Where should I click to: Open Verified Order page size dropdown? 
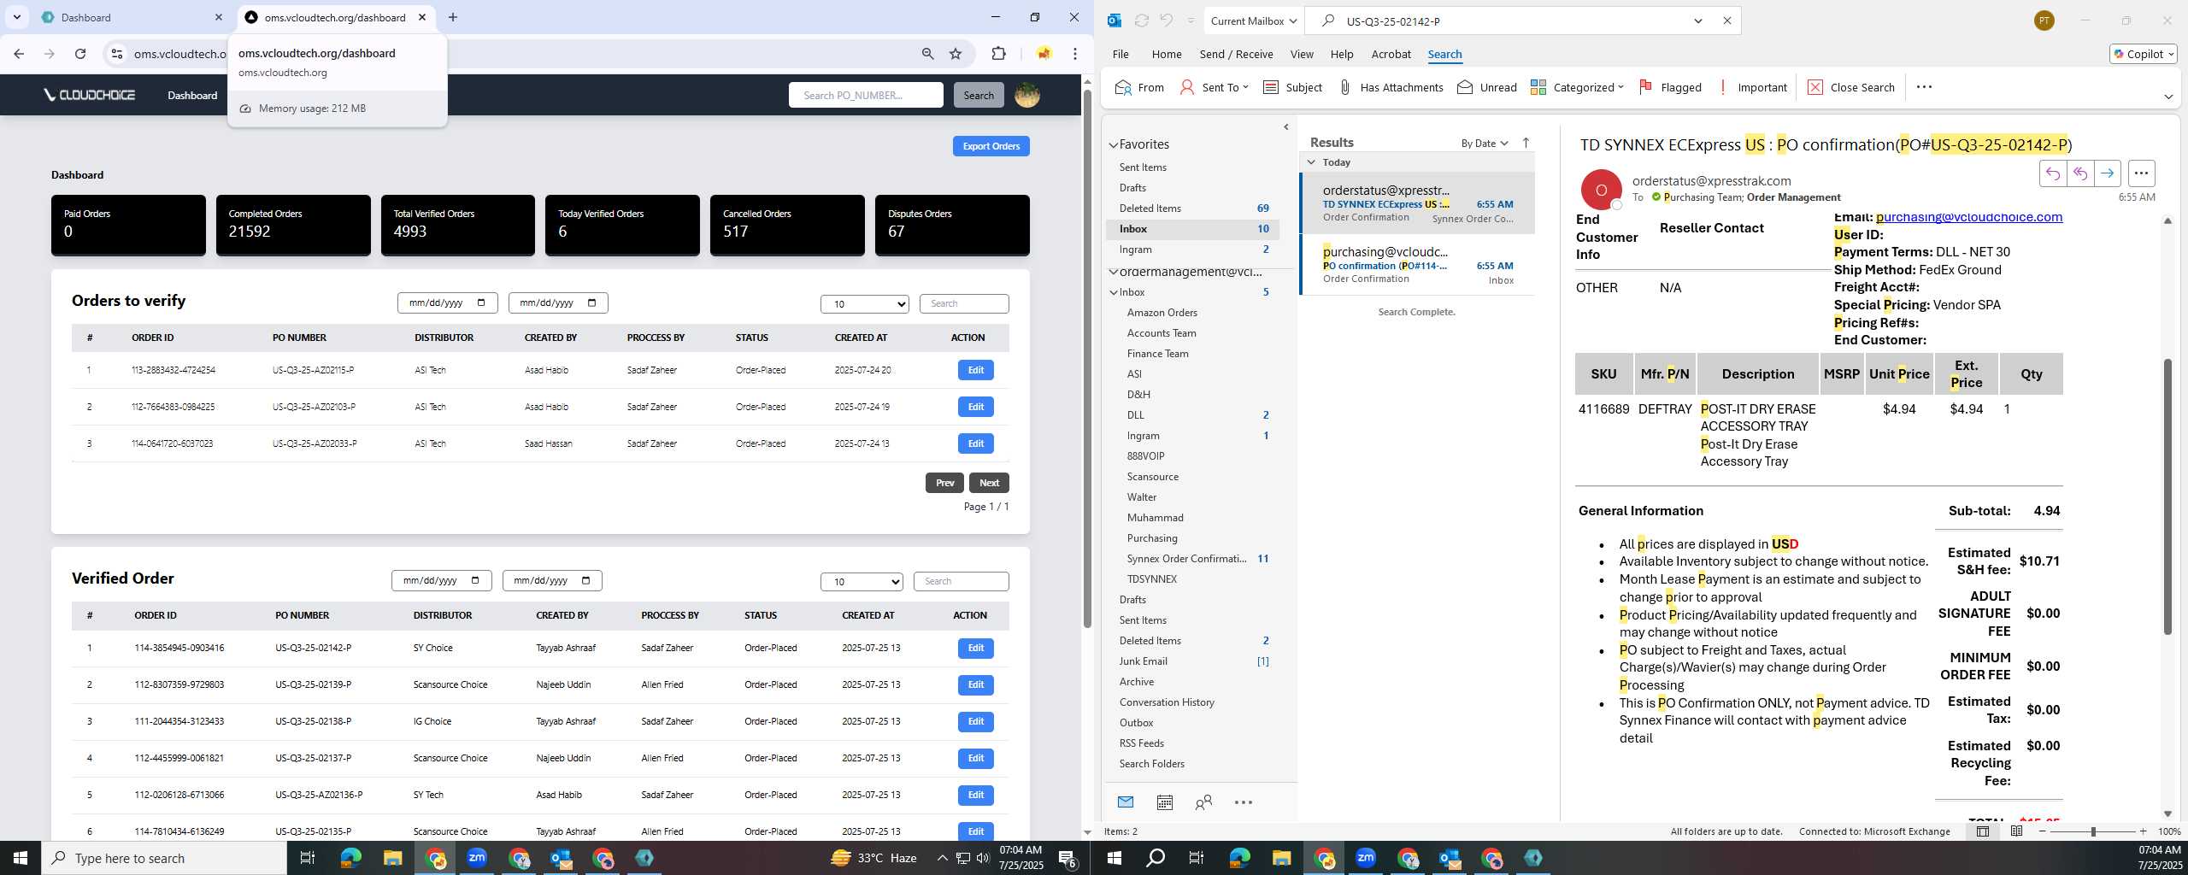point(862,581)
